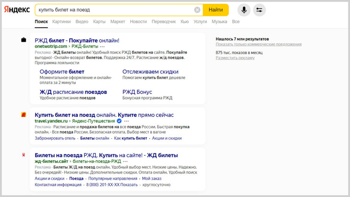Open the Музыка tab
Image resolution: width=350 pixels, height=197 pixels.
(x=220, y=22)
